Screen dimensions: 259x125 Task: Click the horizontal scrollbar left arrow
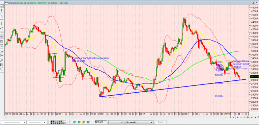click(6, 117)
